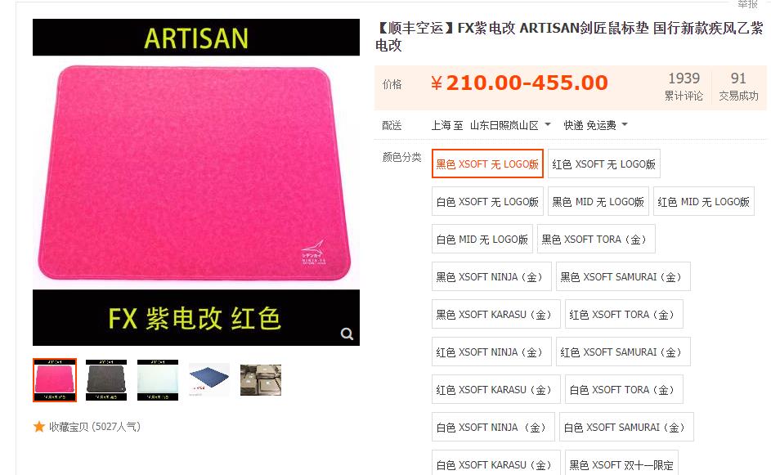
Task: Pick 红色 XSOFT SAMURAI（金） variant
Action: click(623, 352)
